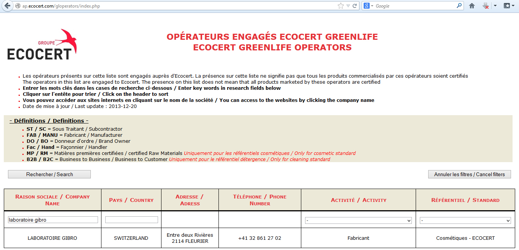Screen dimensions: 519x250
Task: Sort by Pays / Country column header
Action: 131,200
